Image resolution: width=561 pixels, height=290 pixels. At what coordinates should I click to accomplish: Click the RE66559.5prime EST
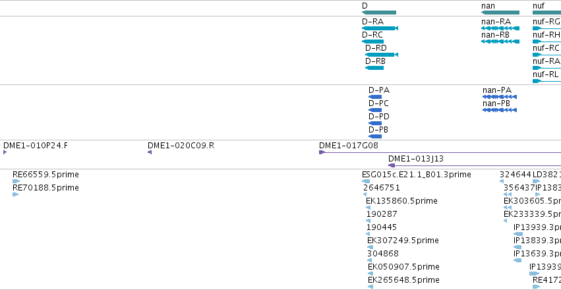tap(16, 181)
